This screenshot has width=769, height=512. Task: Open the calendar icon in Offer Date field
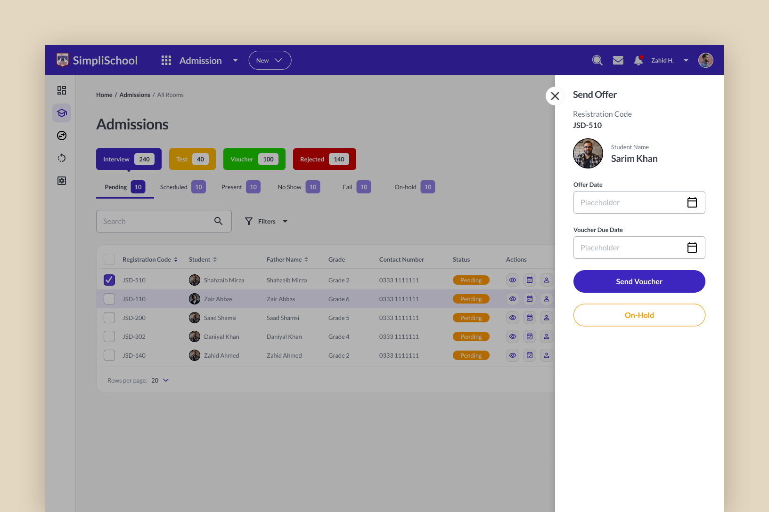tap(692, 202)
